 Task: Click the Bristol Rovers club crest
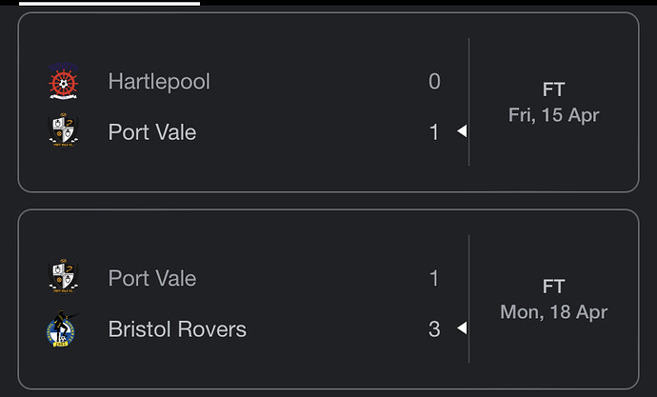coord(62,329)
